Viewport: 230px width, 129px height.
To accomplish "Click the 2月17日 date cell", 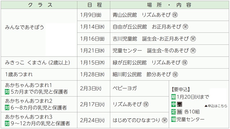I will 92,104.
